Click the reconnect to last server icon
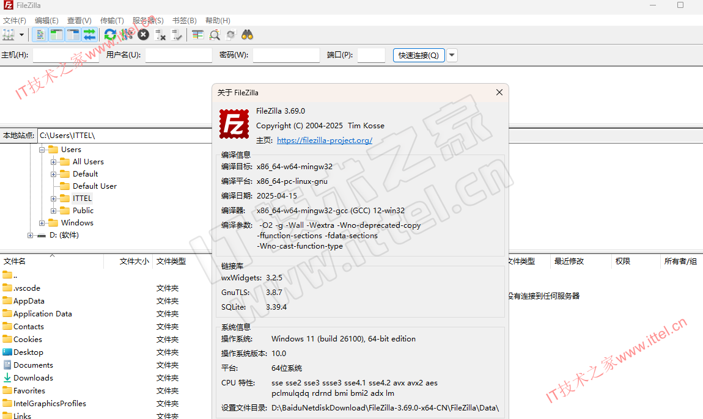This screenshot has height=419, width=703. click(177, 35)
